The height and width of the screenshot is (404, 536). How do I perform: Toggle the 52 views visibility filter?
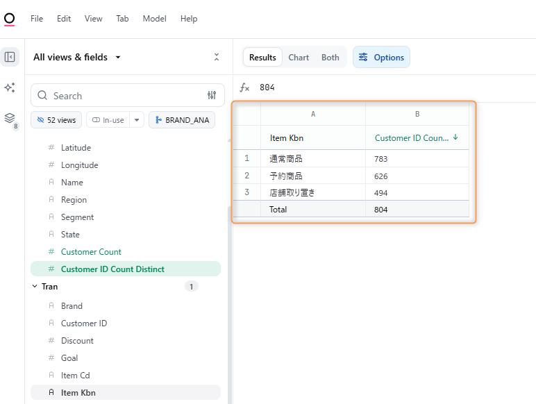[56, 120]
